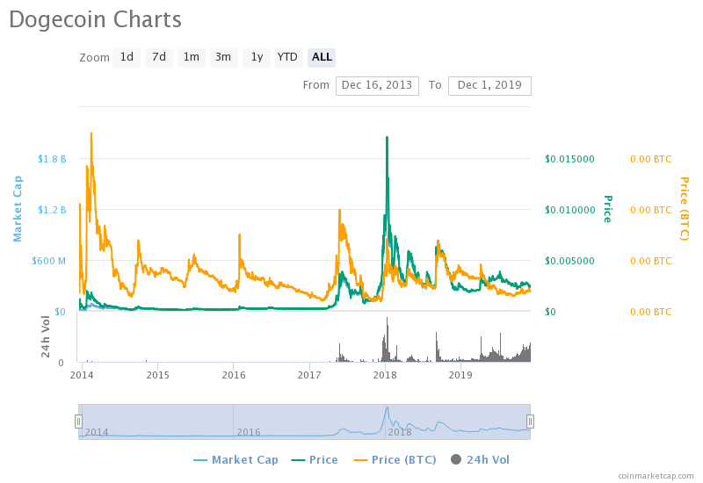Select the 1d zoom range
This screenshot has height=483, width=703.
click(x=127, y=57)
